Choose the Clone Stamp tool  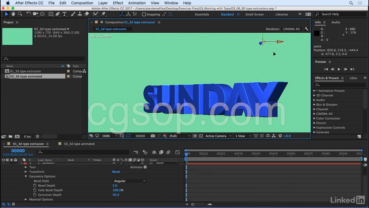coord(80,14)
